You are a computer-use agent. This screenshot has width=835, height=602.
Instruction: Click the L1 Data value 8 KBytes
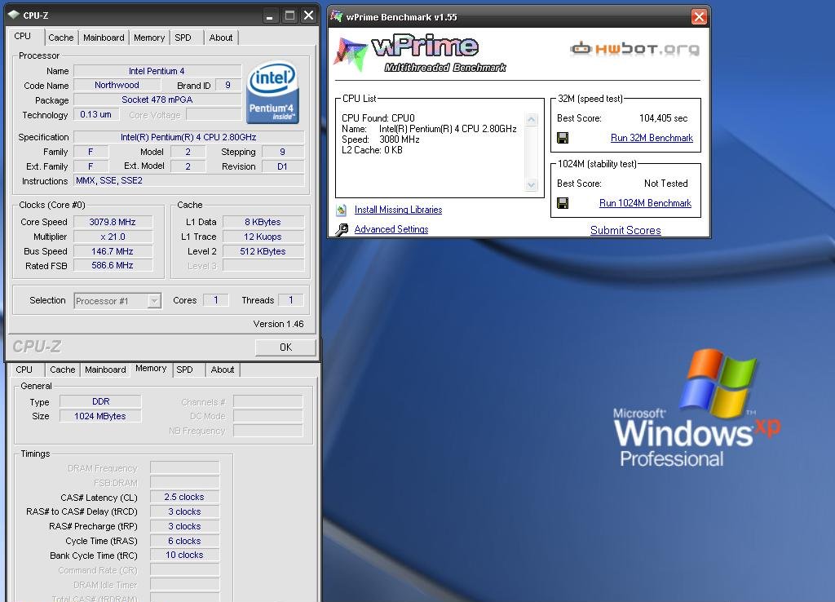(263, 222)
